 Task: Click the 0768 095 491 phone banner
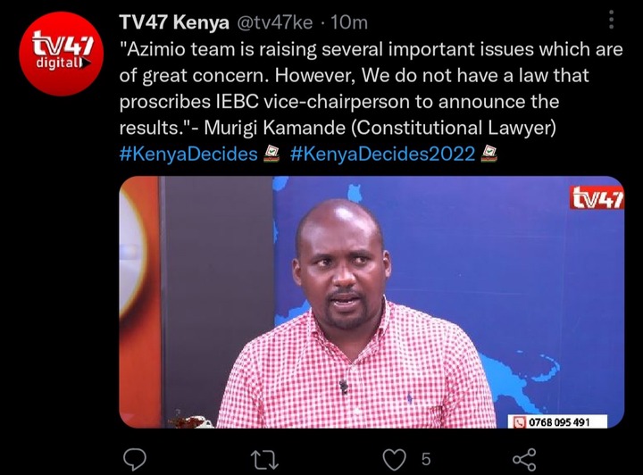(x=557, y=421)
